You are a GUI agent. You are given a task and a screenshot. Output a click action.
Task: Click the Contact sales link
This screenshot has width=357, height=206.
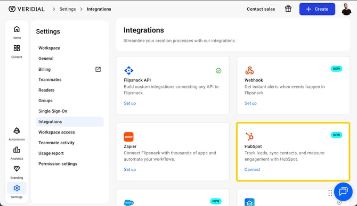click(261, 9)
